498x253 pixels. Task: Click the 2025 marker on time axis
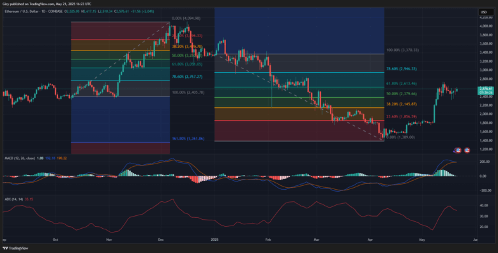coord(215,240)
